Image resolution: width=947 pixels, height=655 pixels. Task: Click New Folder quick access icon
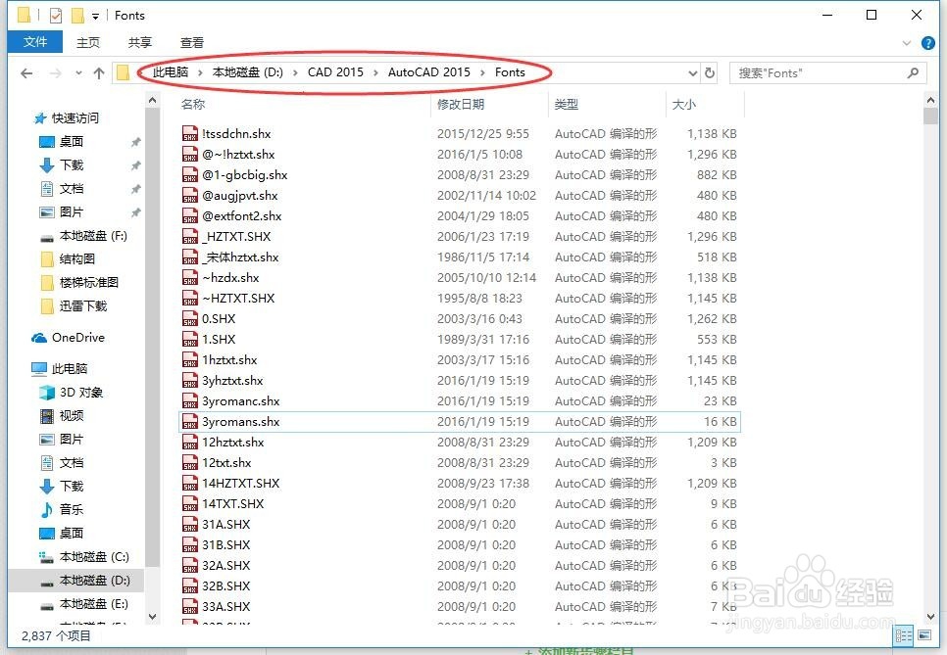point(77,15)
